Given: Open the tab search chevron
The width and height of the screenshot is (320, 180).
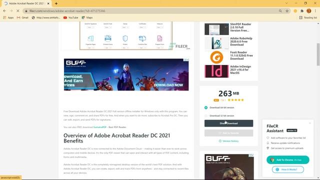Looking at the screenshot, I should point(286,3).
